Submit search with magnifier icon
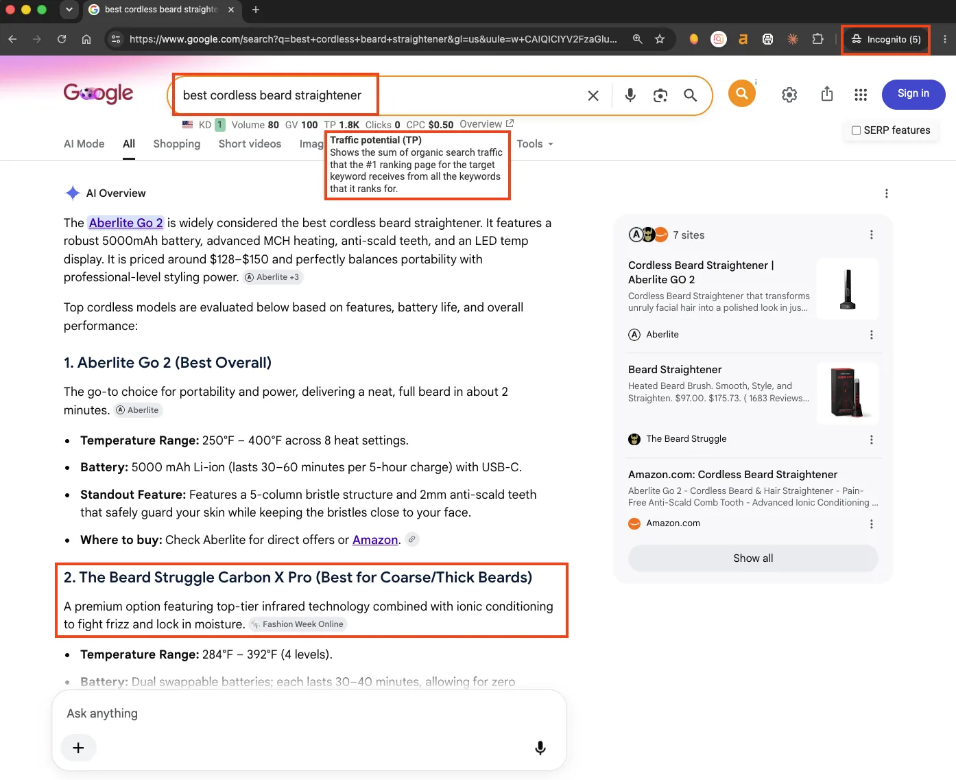956x780 pixels. [x=691, y=95]
